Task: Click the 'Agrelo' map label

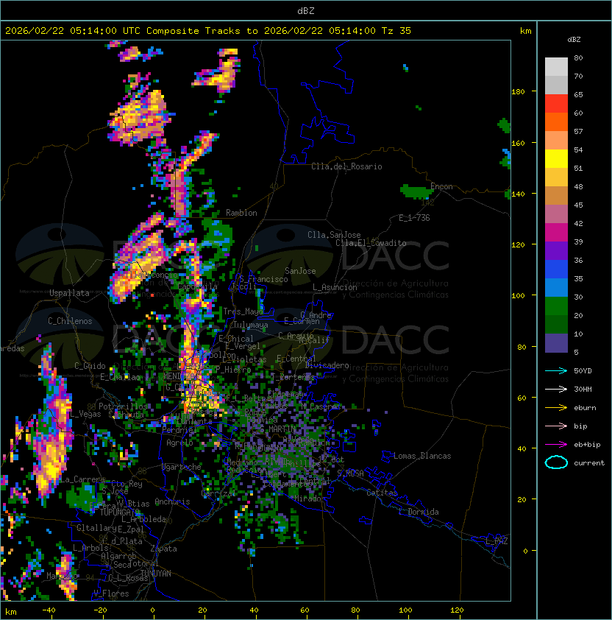Action: pos(179,443)
